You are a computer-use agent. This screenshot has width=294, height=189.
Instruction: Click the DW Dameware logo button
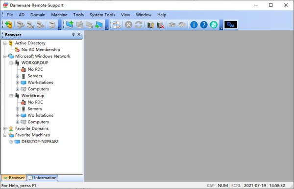tap(231, 25)
